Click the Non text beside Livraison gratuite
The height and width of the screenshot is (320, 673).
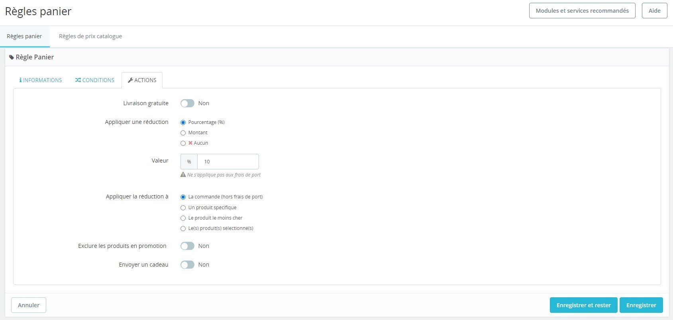(x=204, y=103)
